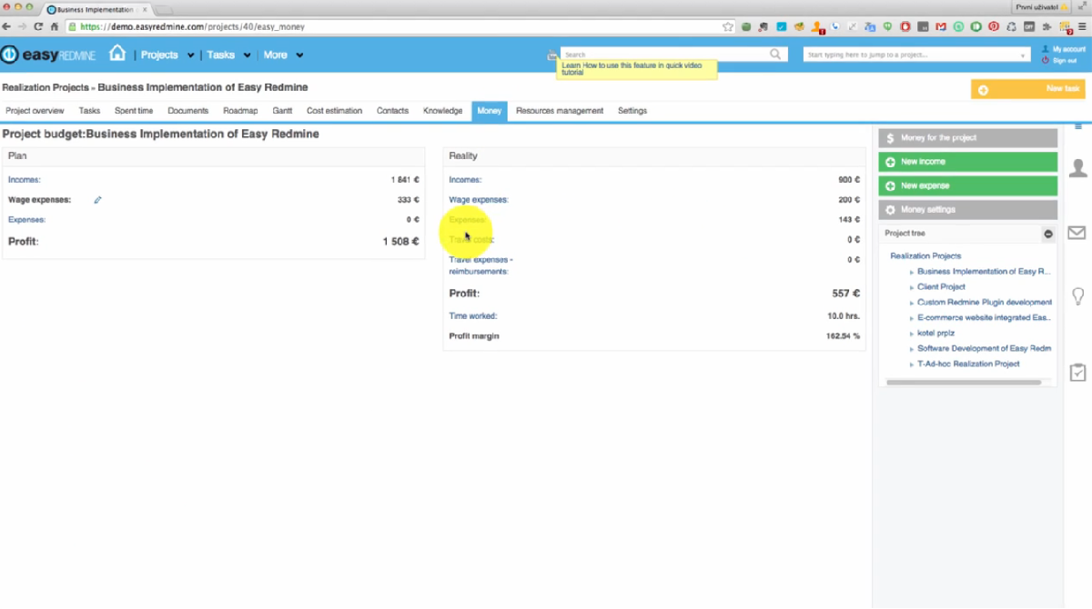Viewport: 1092px width, 609px height.
Task: Go to the home page icon
Action: coord(117,54)
